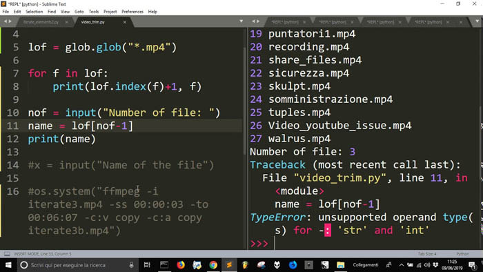The image size is (483, 272).
Task: Go to previous tab in right REPL pane
Action: click(253, 21)
